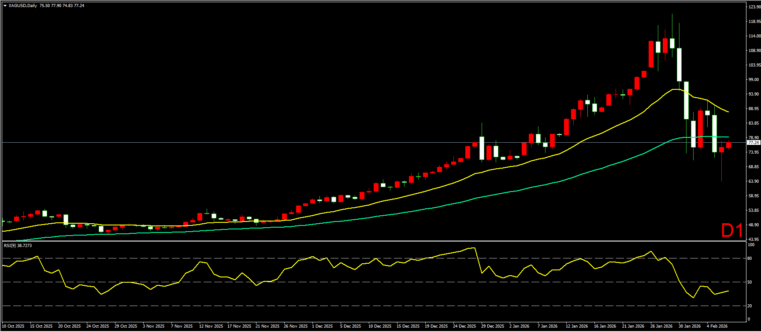Select the latest red candle at far right
Viewport: 761px width, 332px height.
click(728, 145)
